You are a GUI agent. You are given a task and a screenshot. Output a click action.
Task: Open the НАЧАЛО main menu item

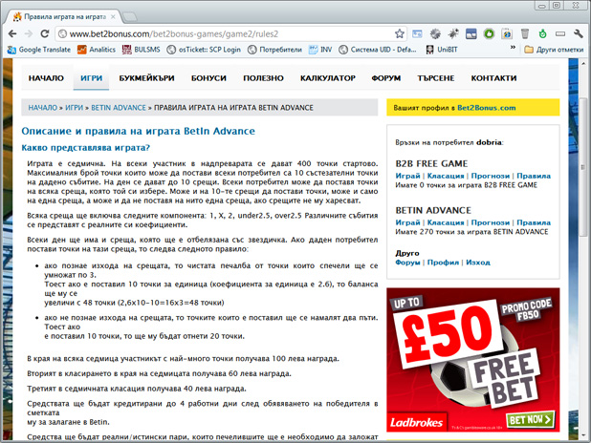point(46,78)
